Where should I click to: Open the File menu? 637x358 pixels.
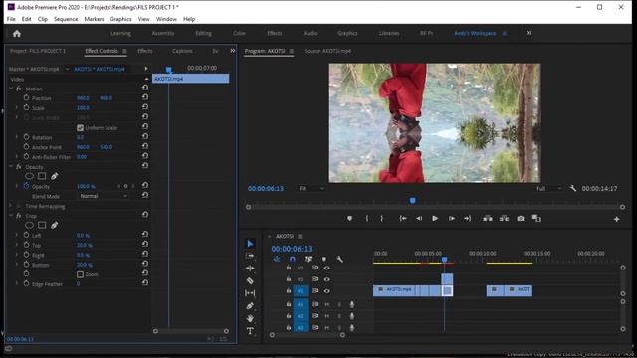(11, 19)
